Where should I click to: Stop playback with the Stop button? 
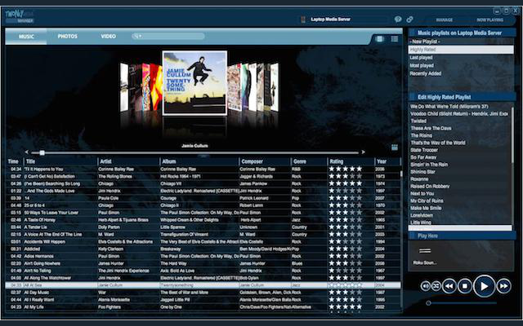(x=465, y=286)
